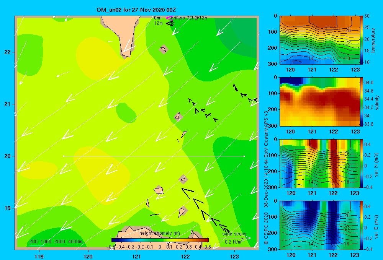Click the 14 contour label in temperature panel
The image size is (383, 260).
coord(311,58)
